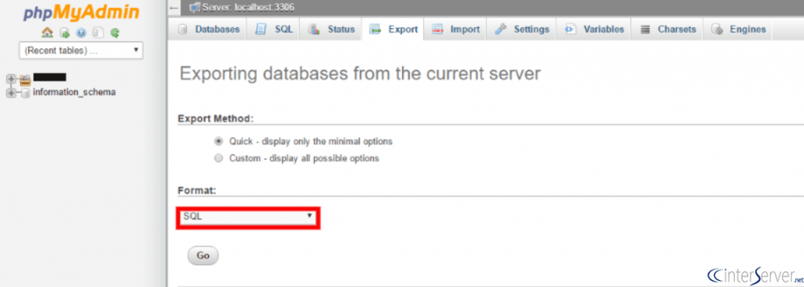
Task: Click the phpMyAdmin logo
Action: (x=81, y=13)
